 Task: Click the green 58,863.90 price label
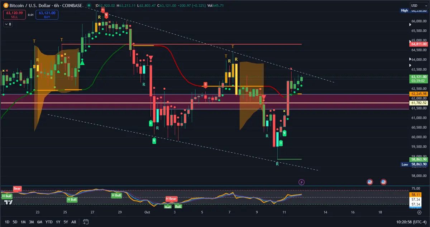(x=418, y=159)
